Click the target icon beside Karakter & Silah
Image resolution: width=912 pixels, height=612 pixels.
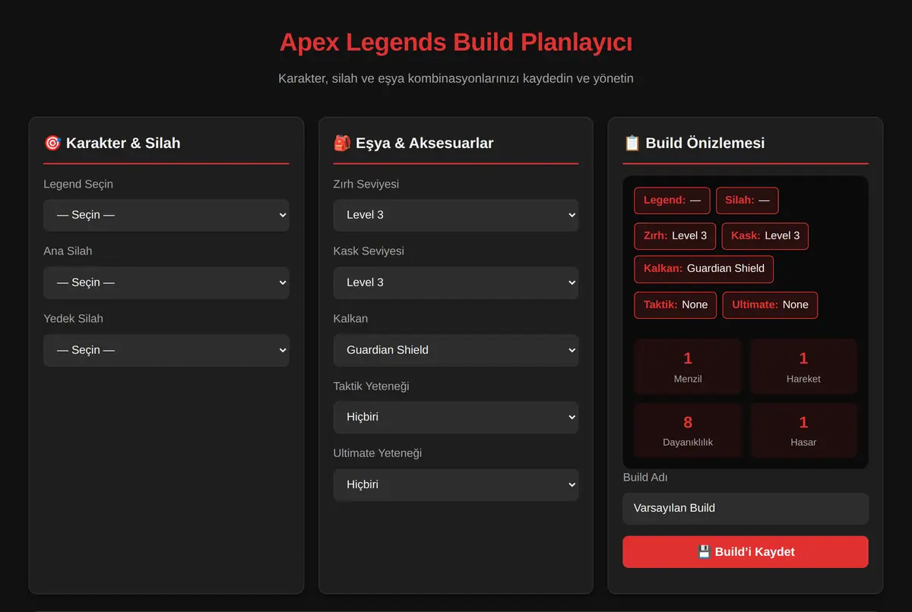click(52, 143)
